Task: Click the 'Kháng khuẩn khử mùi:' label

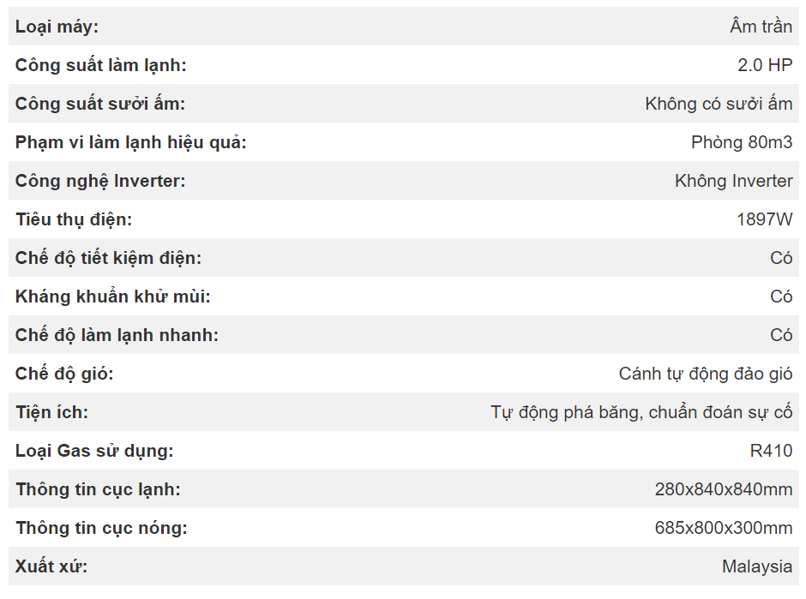Action: 112,297
